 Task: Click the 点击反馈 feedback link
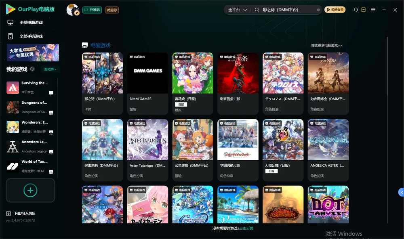(246, 229)
